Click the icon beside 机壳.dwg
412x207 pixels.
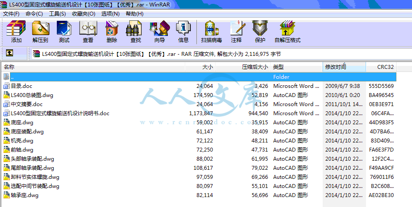tap(7, 141)
